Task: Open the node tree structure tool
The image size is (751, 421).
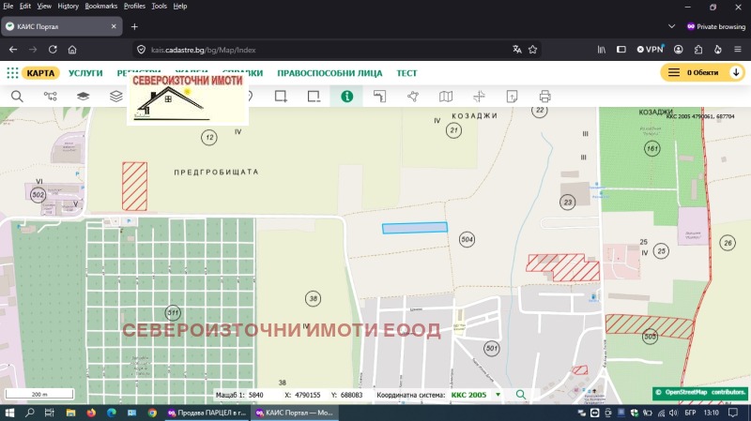Action: pos(51,97)
